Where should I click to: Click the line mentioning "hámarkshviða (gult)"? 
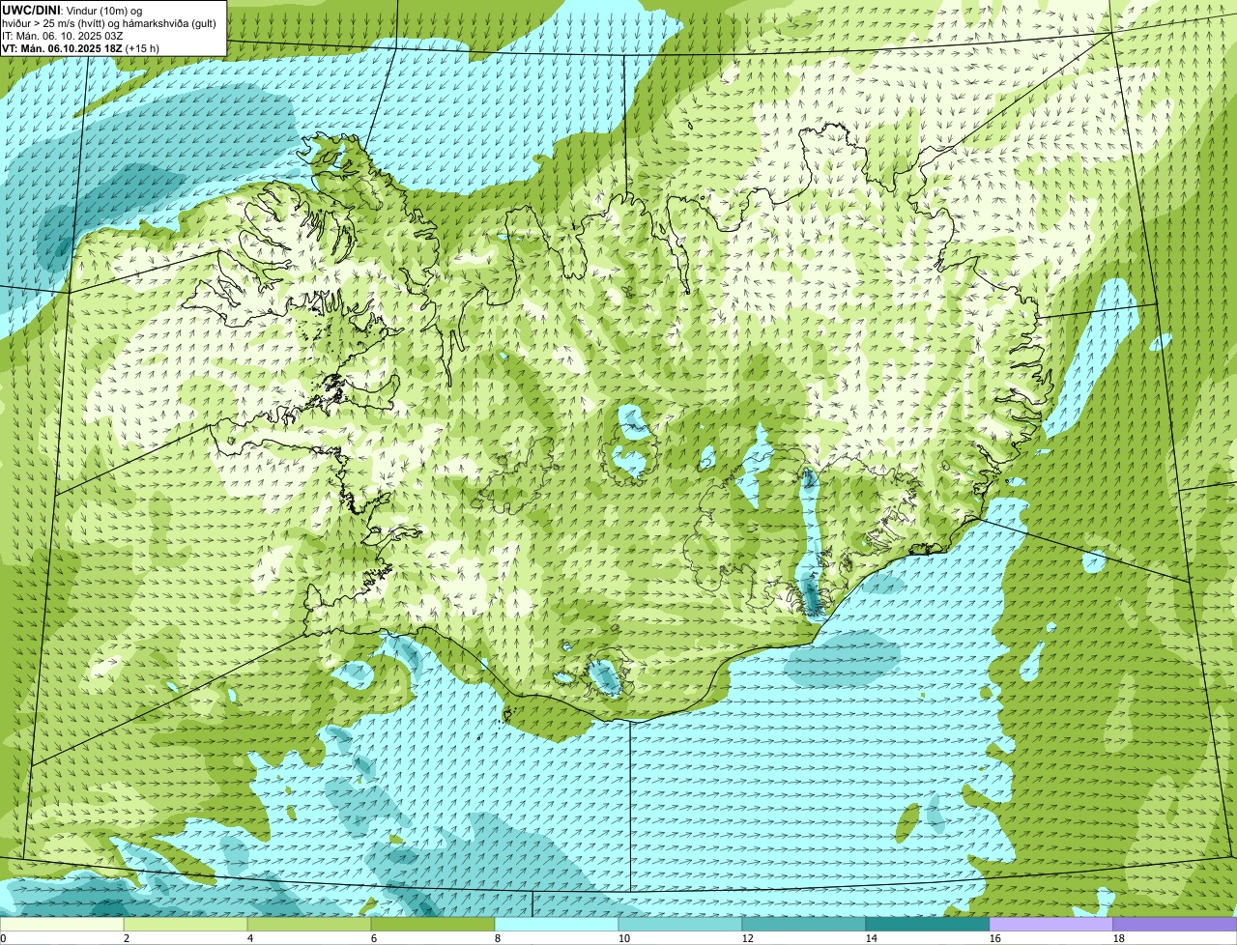[x=109, y=23]
